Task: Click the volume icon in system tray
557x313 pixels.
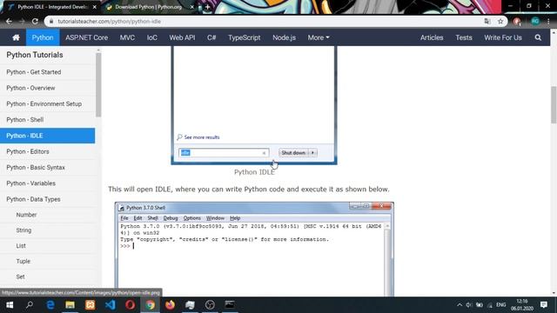Action: coord(469,305)
